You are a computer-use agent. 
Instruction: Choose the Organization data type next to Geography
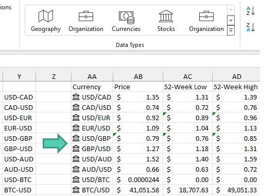[86, 21]
